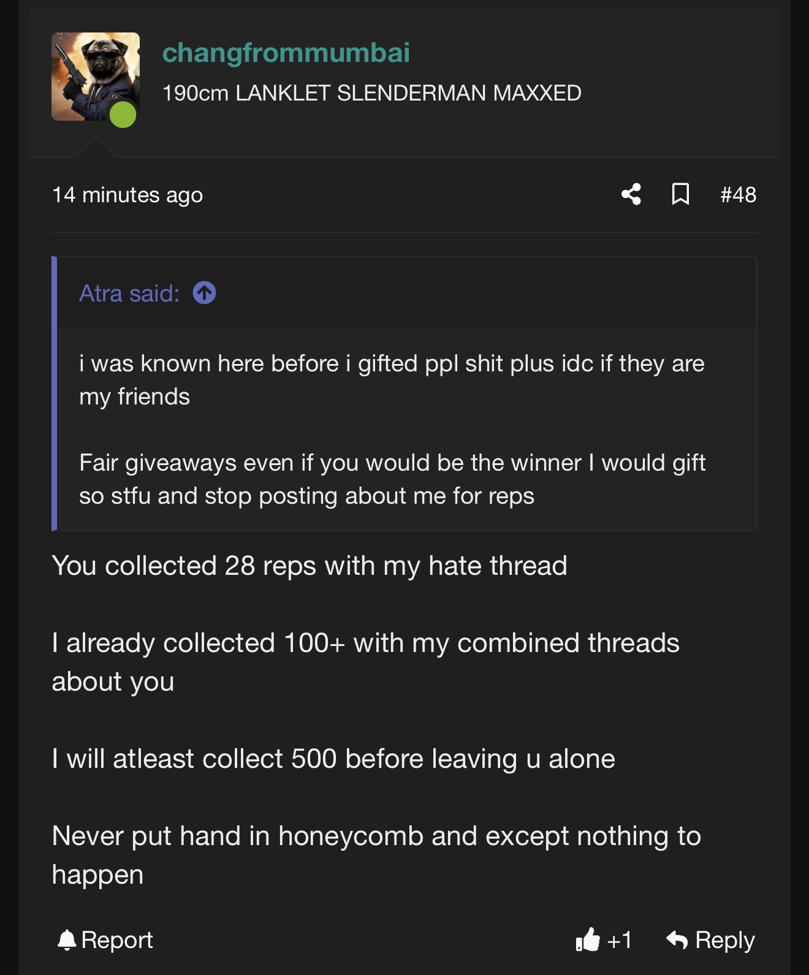The image size is (809, 975).
Task: Click the Reply arrow icon
Action: (677, 939)
